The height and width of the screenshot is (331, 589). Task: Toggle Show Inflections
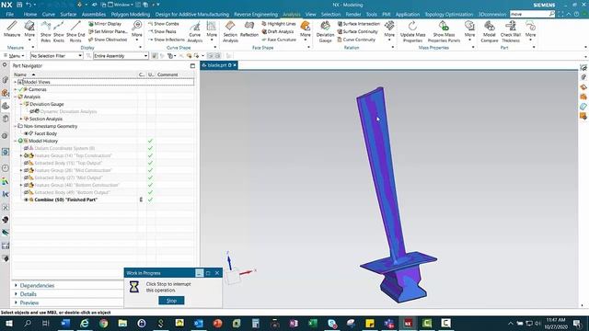(x=167, y=40)
